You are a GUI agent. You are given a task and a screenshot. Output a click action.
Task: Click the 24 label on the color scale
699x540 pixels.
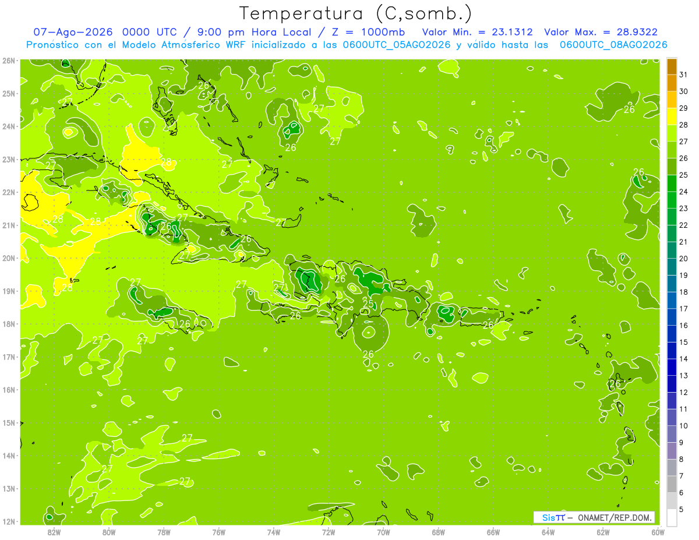(684, 192)
